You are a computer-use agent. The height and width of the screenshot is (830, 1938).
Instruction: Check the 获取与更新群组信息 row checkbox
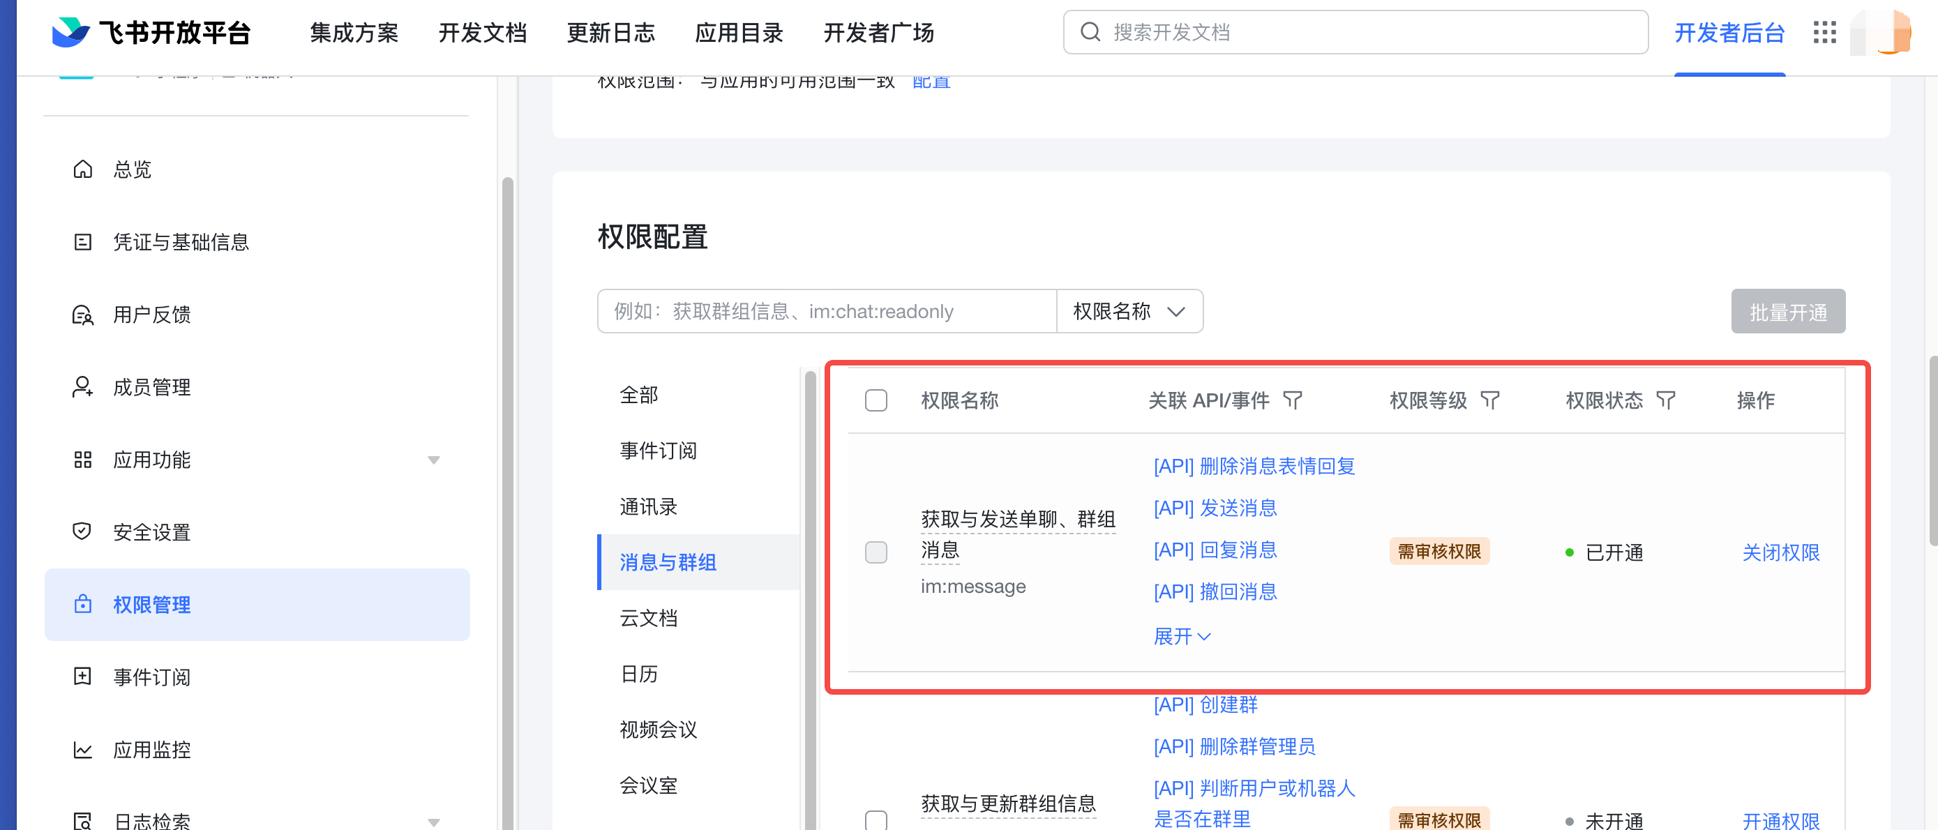coord(876,820)
